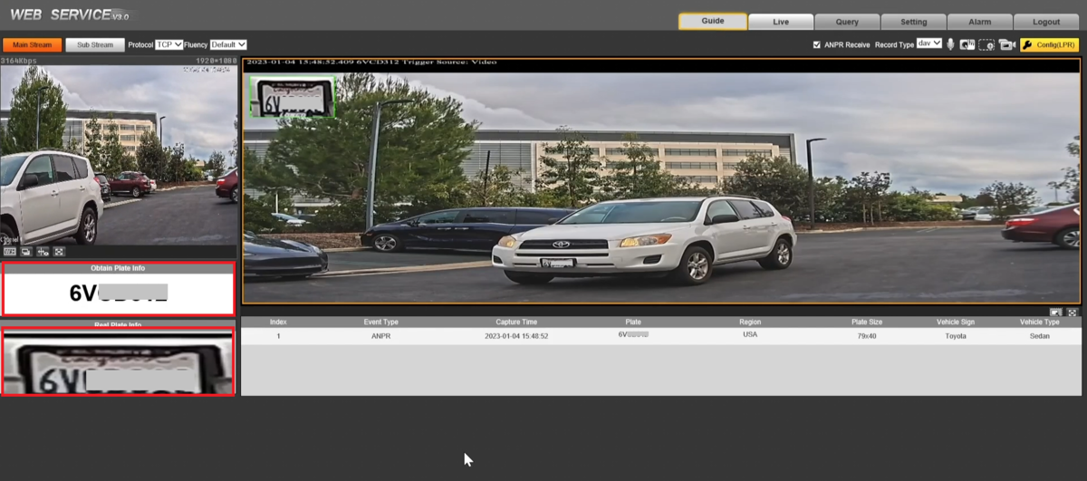Open the Protocol TCP dropdown
This screenshot has width=1087, height=481.
point(168,44)
